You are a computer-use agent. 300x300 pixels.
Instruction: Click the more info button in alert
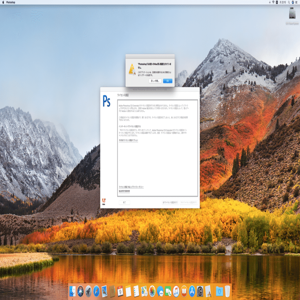[x=155, y=81]
